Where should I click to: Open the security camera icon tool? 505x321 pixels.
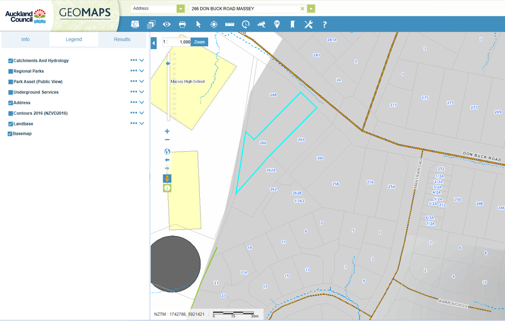click(261, 24)
